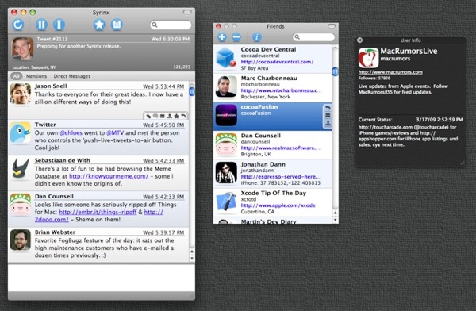The height and width of the screenshot is (311, 476).
Task: Click the Twitter bird avatar in timeline
Action: pos(21,132)
